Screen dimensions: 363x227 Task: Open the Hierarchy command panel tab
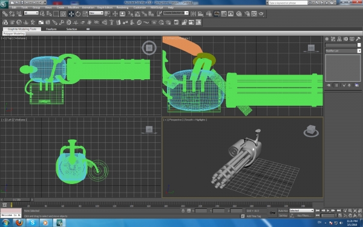coord(339,39)
